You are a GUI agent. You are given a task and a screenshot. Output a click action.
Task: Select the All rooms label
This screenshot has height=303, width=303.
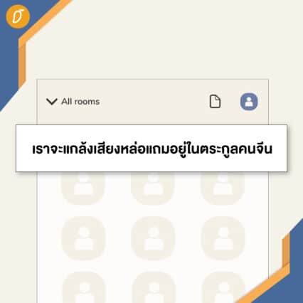(80, 102)
